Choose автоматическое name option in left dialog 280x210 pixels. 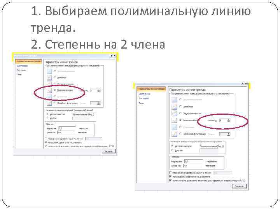tap(47, 114)
